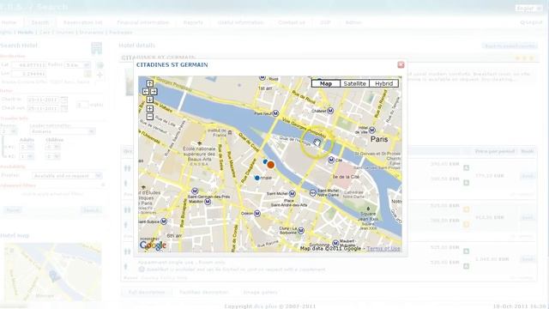The height and width of the screenshot is (309, 549).
Task: Pan the map up with the arrow
Action: [x=149, y=83]
